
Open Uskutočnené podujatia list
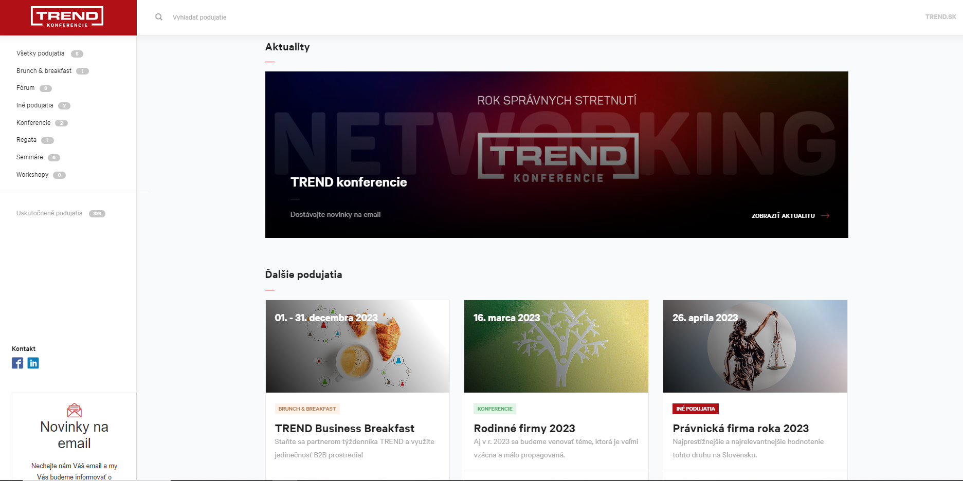[x=49, y=213]
